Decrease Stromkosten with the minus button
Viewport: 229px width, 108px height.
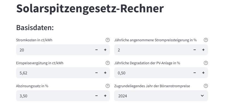click(97, 50)
